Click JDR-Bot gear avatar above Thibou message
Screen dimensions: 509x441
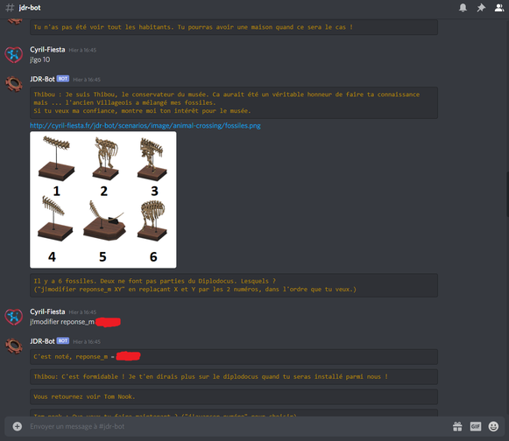[x=14, y=84]
